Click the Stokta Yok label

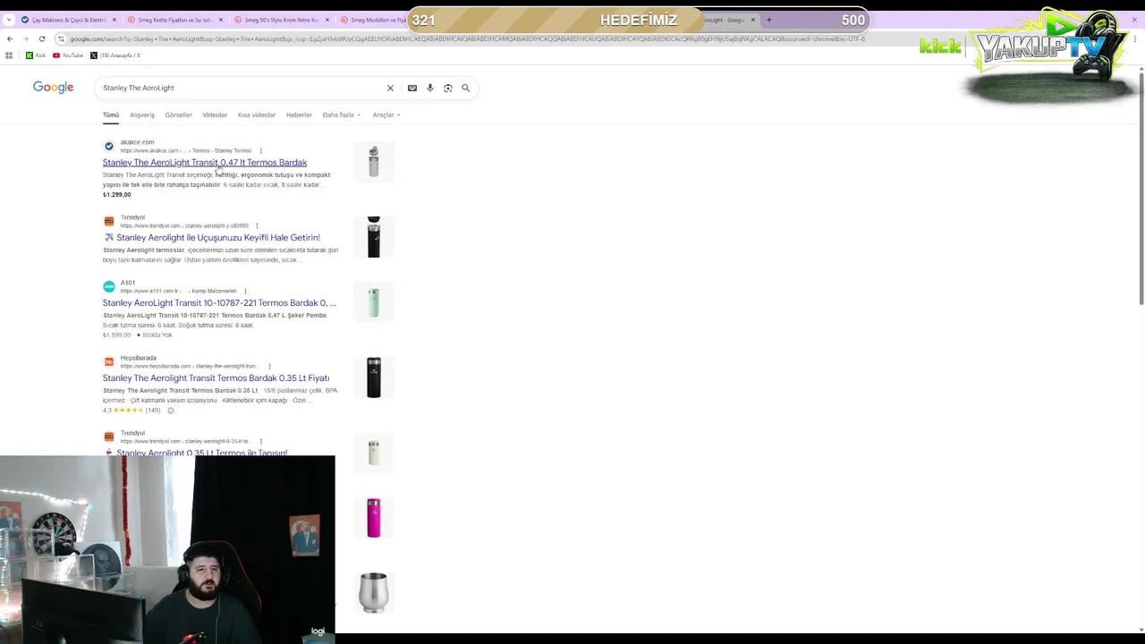(x=157, y=335)
